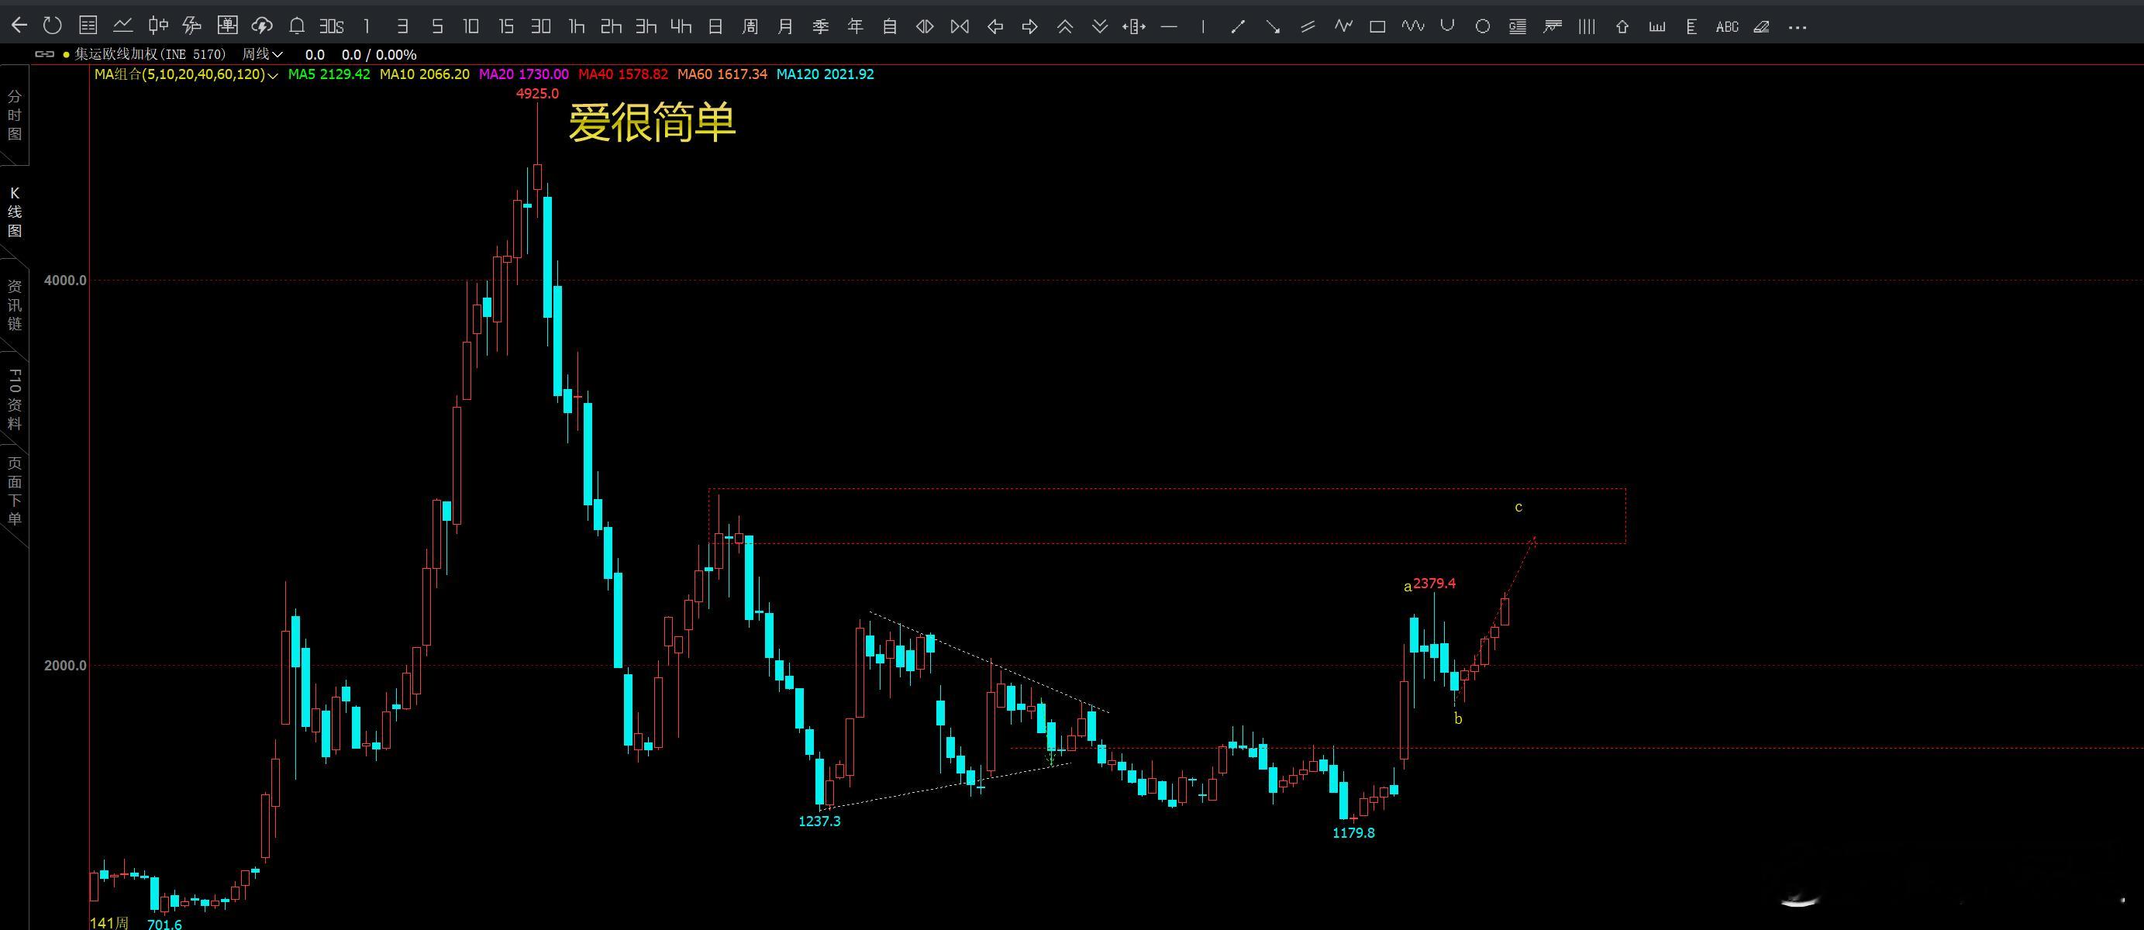Click the back arrow icon
Image resolution: width=2144 pixels, height=930 pixels.
(19, 26)
